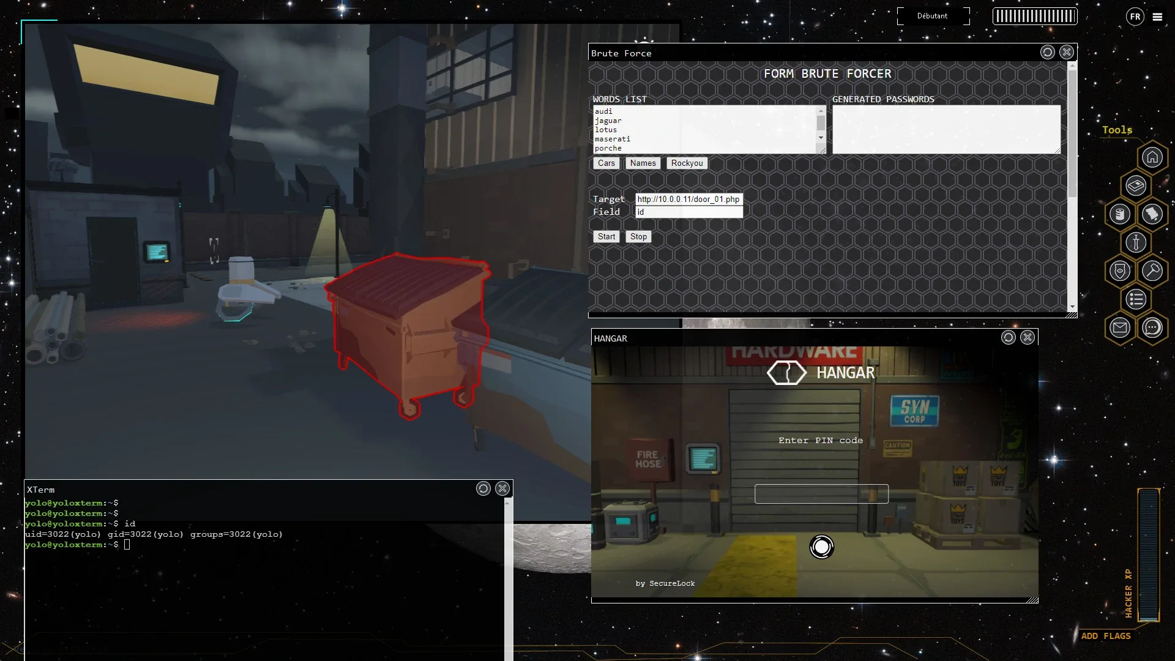Click the hammer tool icon
The height and width of the screenshot is (661, 1175).
pos(1152,271)
